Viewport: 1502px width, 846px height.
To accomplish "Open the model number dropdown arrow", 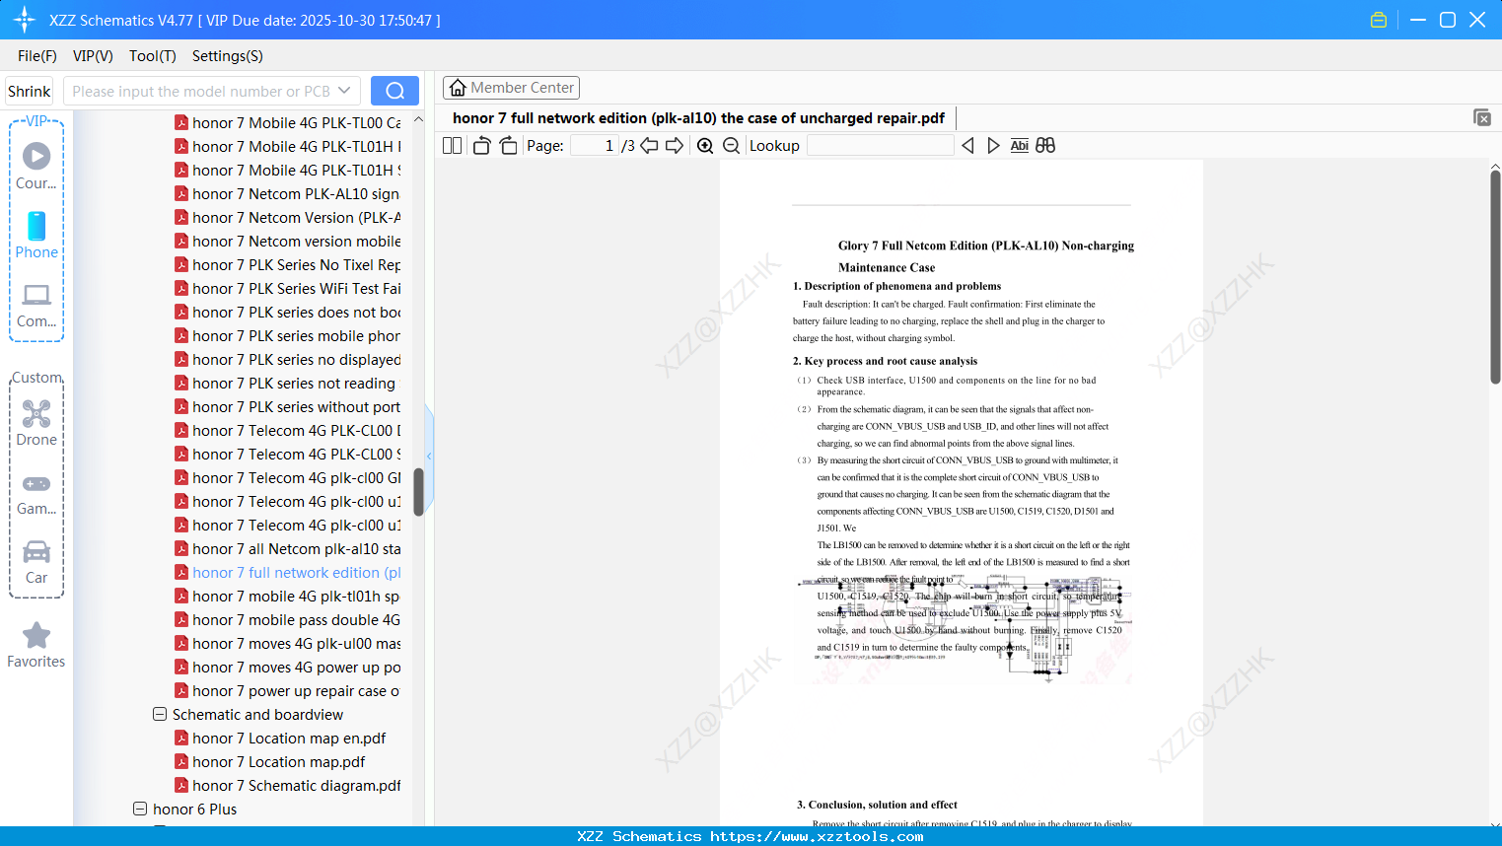I will coord(344,91).
